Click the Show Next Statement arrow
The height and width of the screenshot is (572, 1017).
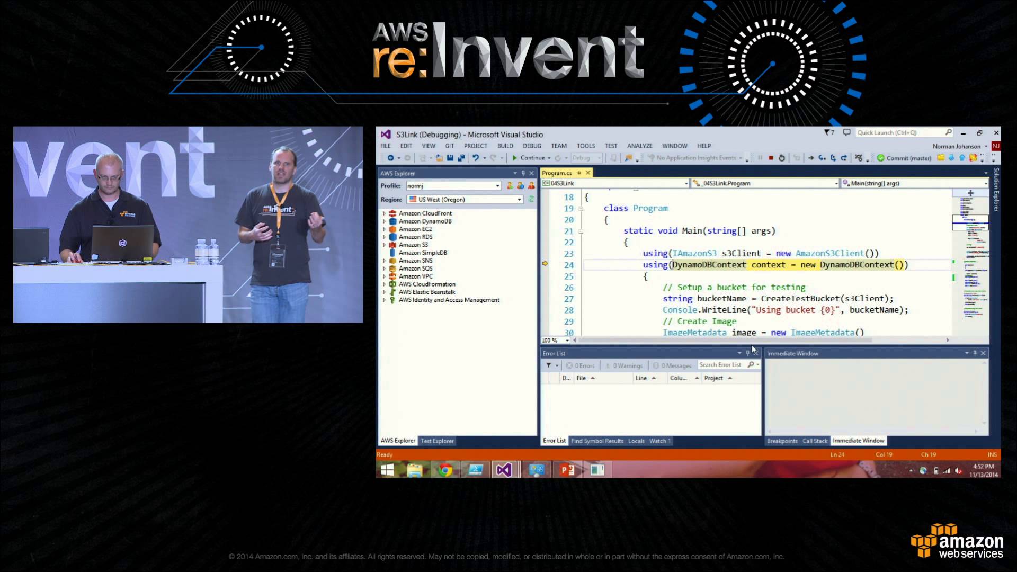click(811, 158)
